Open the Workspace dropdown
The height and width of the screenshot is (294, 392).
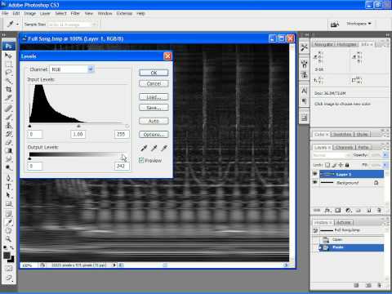point(359,24)
